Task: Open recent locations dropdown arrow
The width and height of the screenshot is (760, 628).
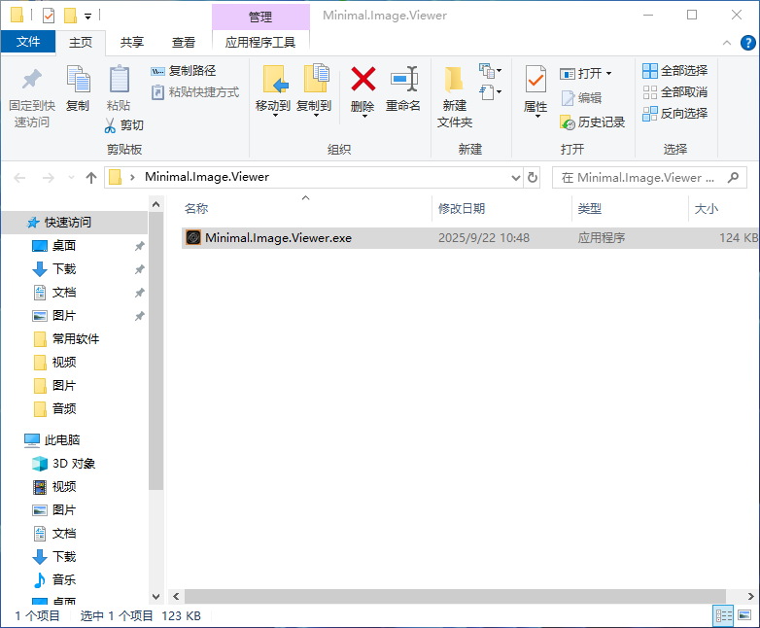Action: pyautogui.click(x=71, y=178)
